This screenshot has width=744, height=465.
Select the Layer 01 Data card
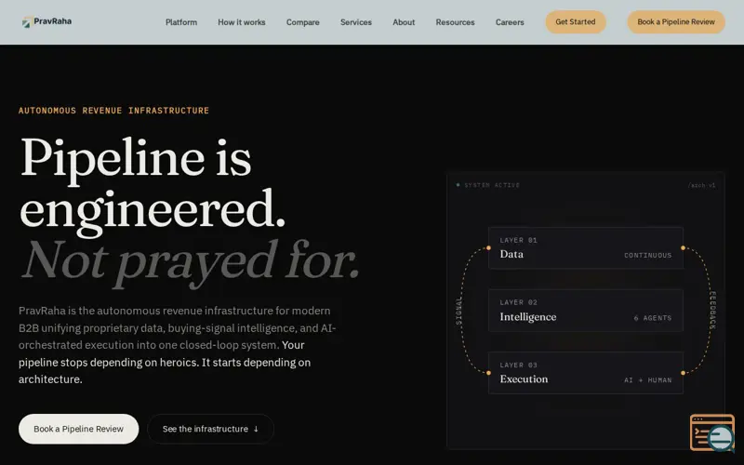(x=586, y=248)
